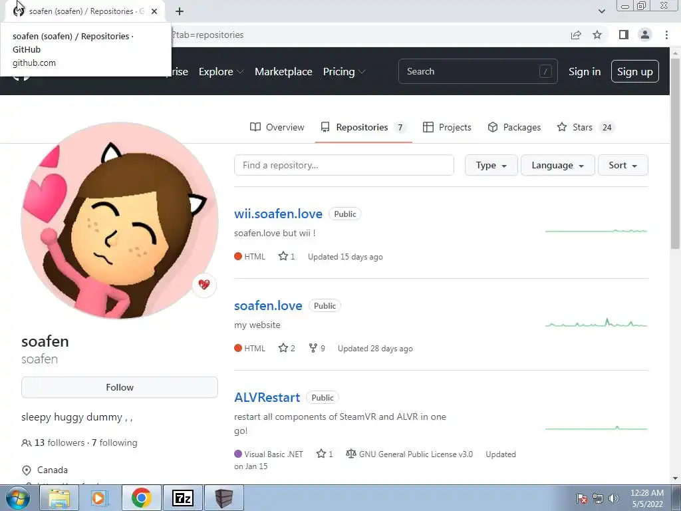Screen dimensions: 681x511
Task: Open Marketplace in the header
Action: (283, 72)
